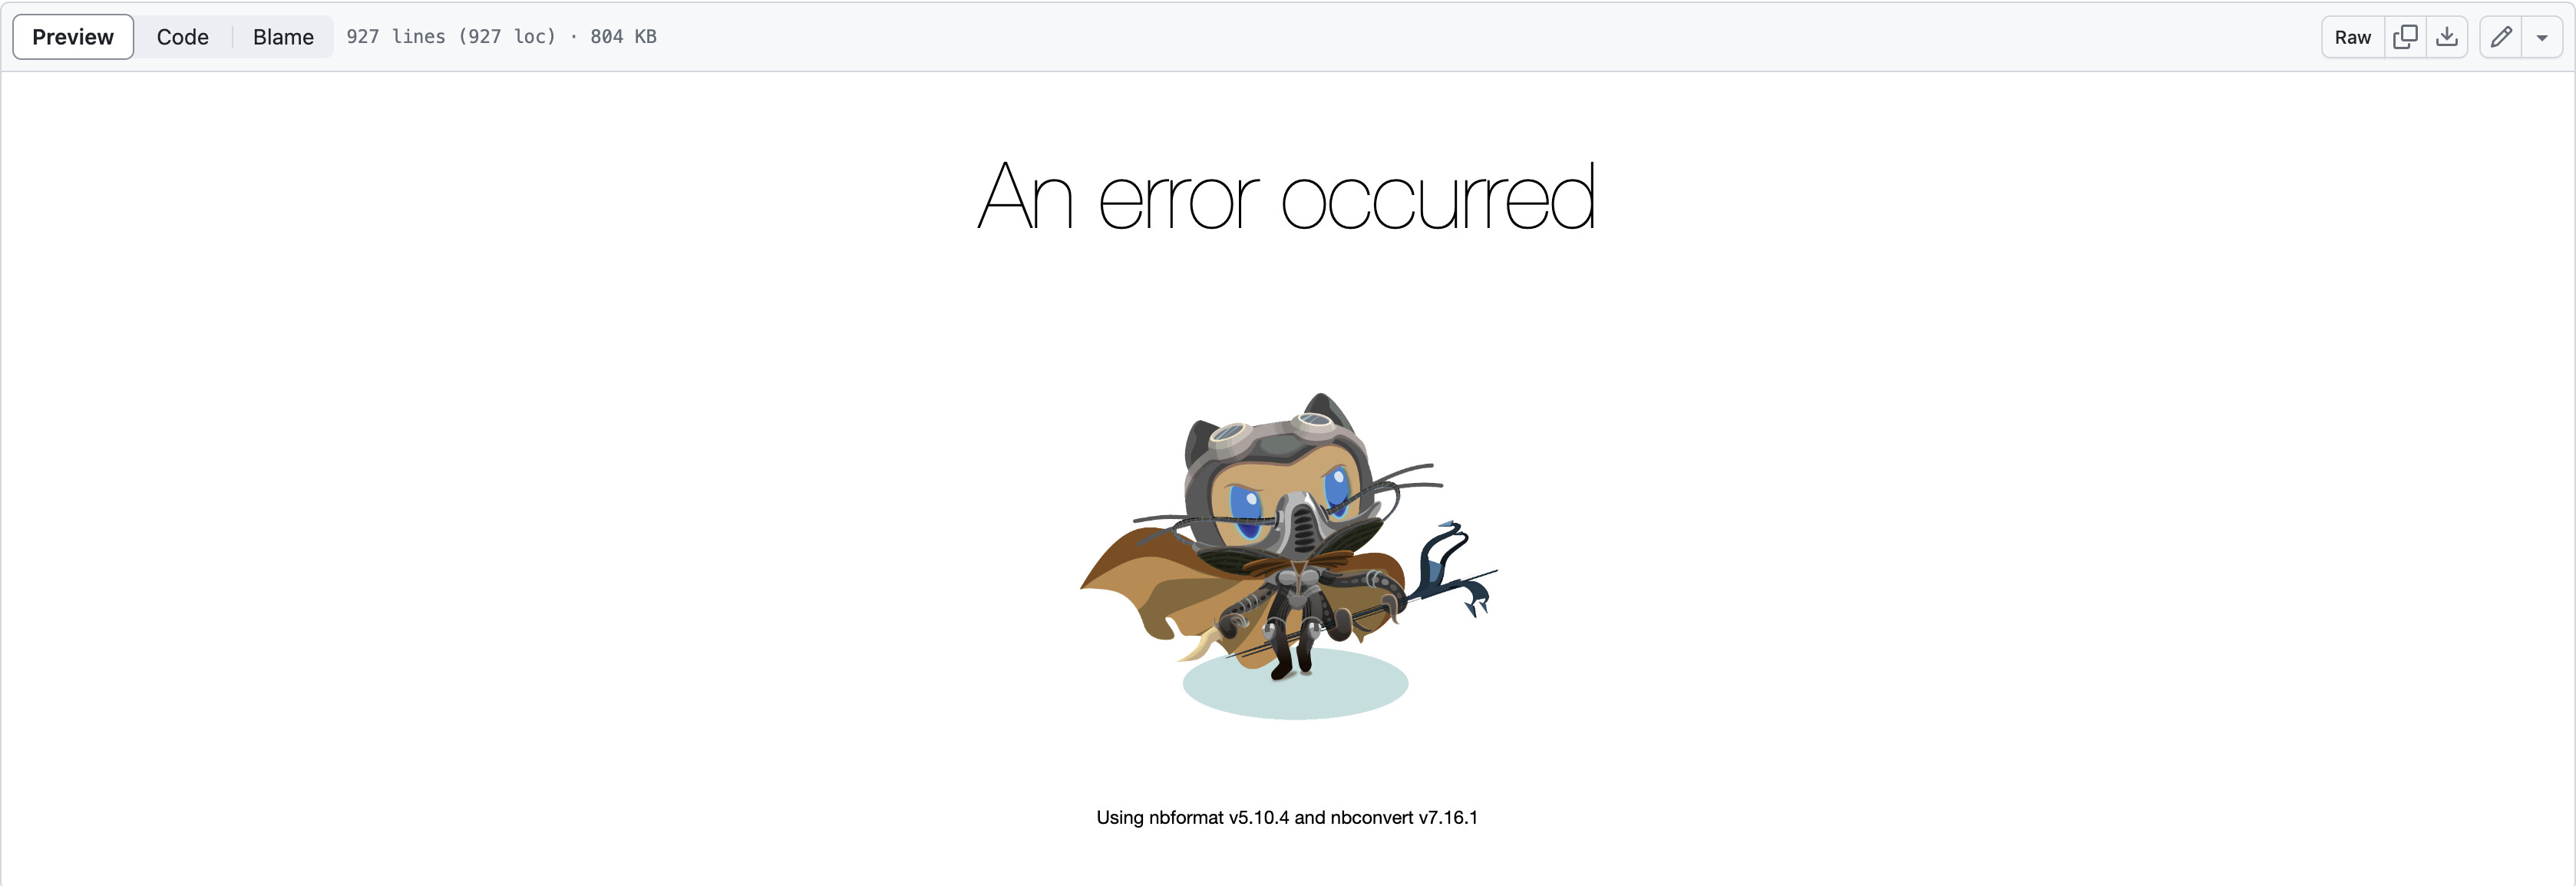Open the Blame view tab
The image size is (2576, 886).
(283, 37)
